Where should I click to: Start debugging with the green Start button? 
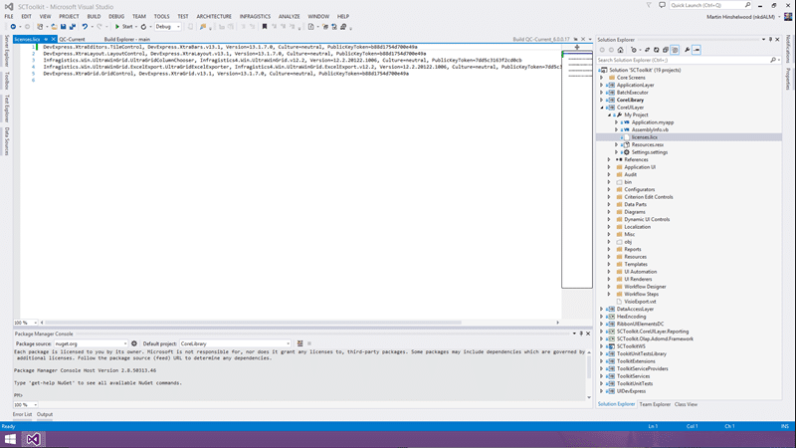tap(123, 27)
